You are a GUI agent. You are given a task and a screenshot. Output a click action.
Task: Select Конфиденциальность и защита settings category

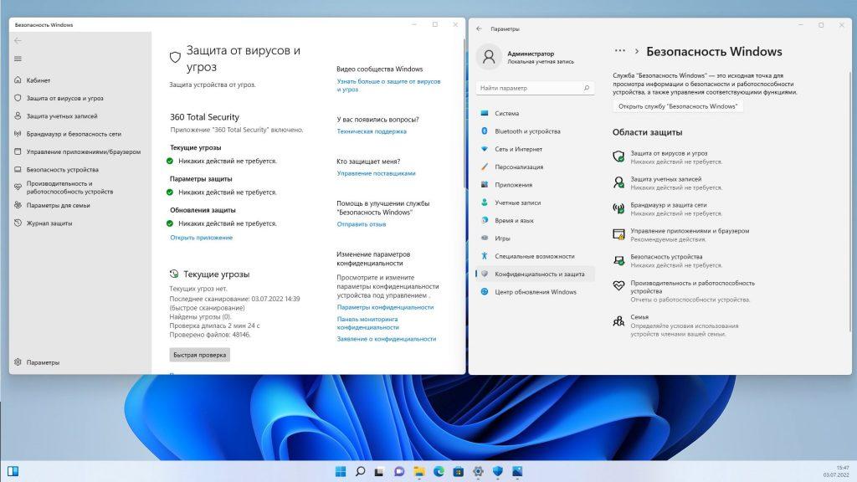(535, 274)
